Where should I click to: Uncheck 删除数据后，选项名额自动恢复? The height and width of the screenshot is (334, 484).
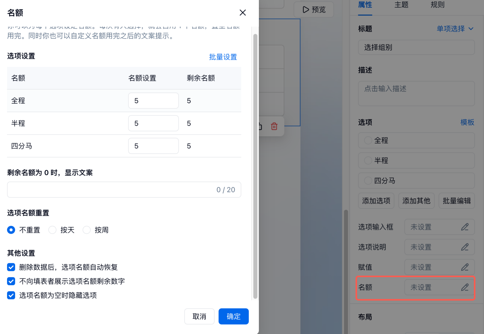(11, 267)
